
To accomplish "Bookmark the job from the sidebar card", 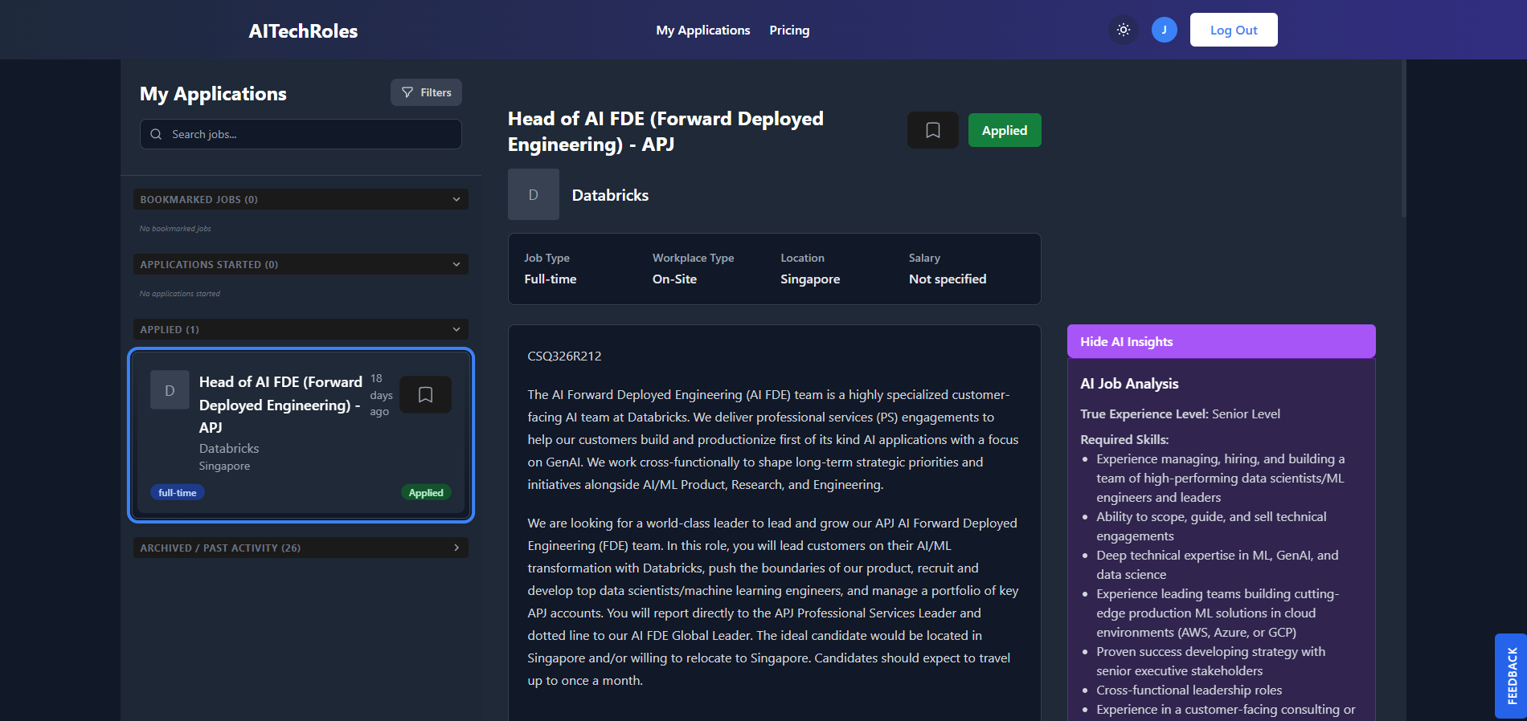I will [x=425, y=394].
